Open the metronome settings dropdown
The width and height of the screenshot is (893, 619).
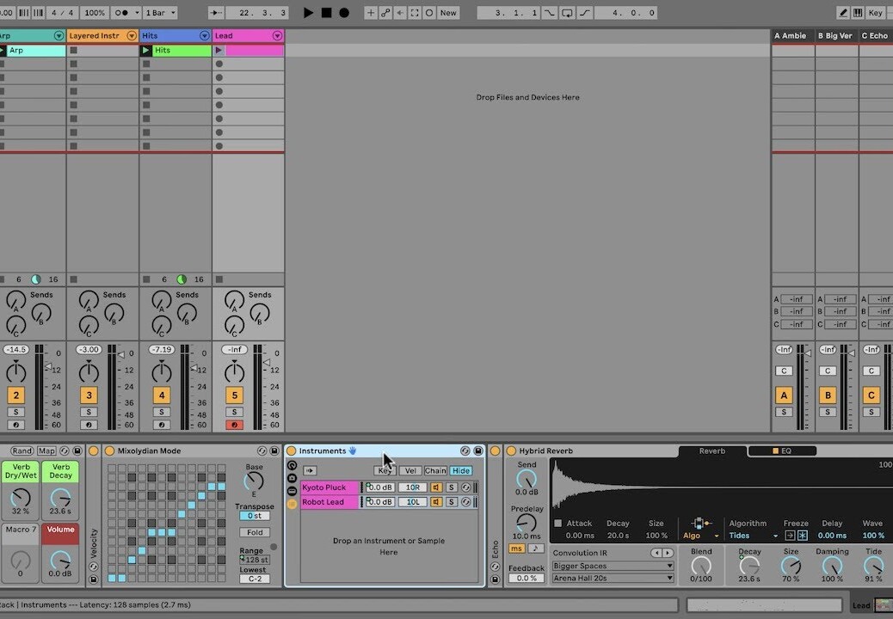[137, 13]
